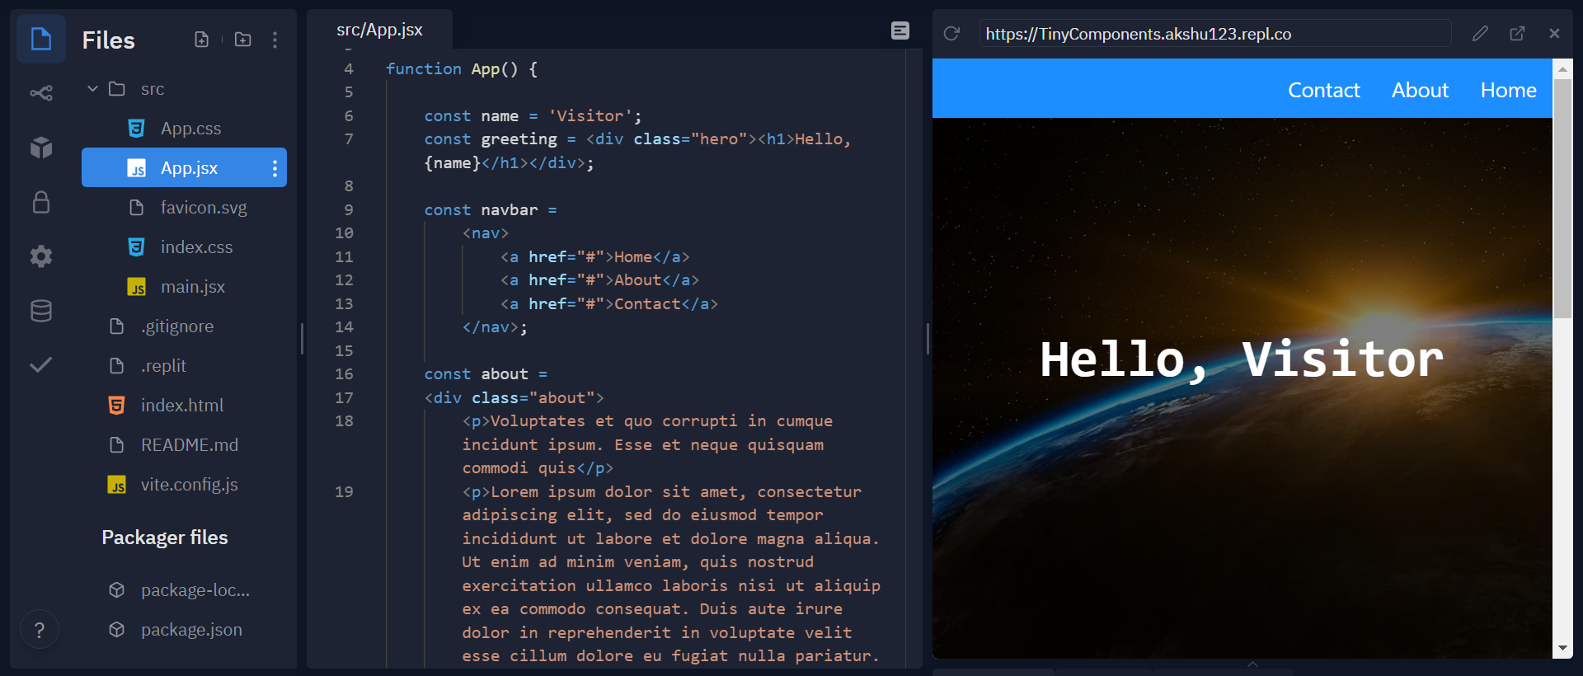Viewport: 1583px width, 676px height.
Task: Click 'const about' code line
Action: (486, 374)
